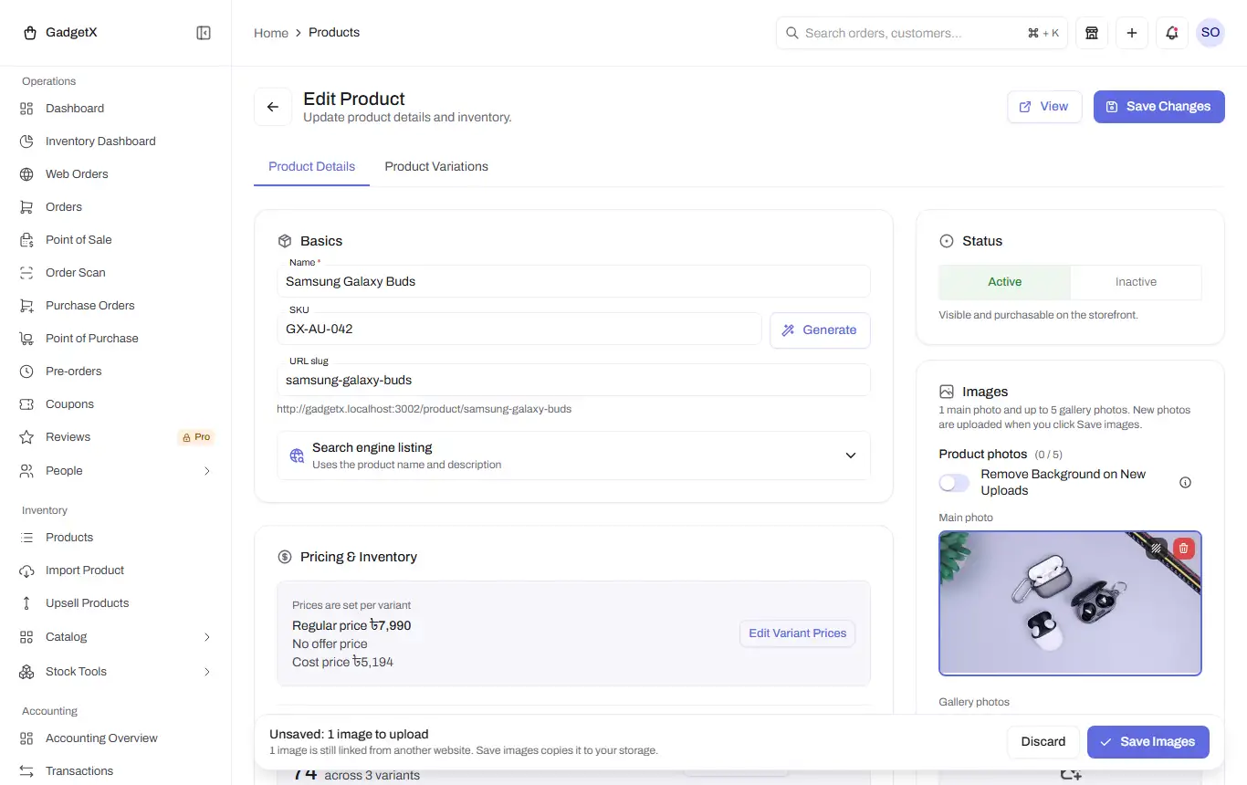Expand the Catalog submenu
The height and width of the screenshot is (785, 1247).
116,637
